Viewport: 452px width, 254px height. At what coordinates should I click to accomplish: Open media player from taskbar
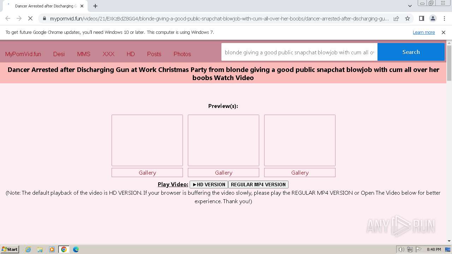pyautogui.click(x=52, y=249)
